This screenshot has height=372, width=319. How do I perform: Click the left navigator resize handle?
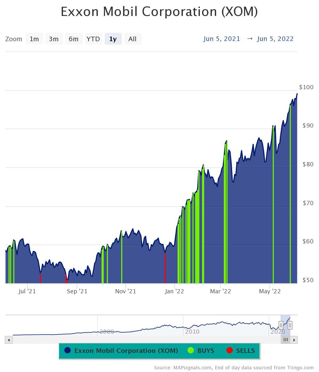[281, 325]
